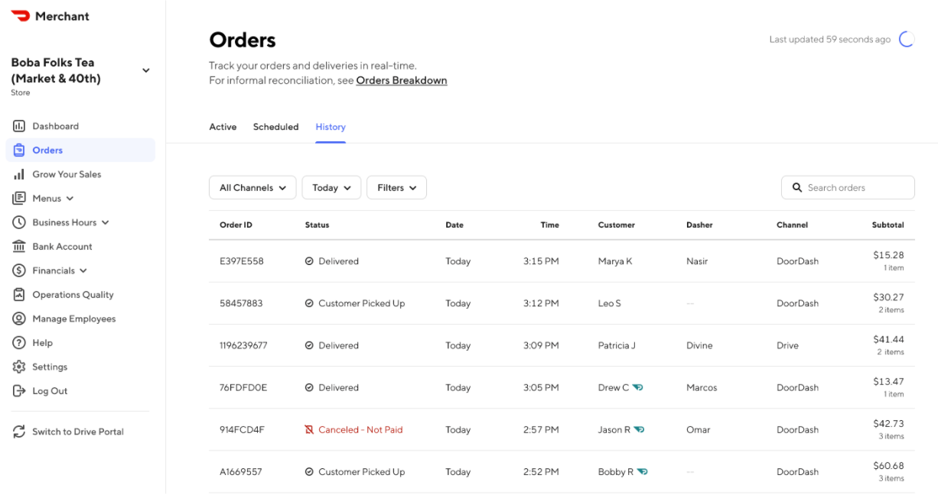This screenshot has width=938, height=498.
Task: Open Grow Your Sales
Action: pos(66,174)
